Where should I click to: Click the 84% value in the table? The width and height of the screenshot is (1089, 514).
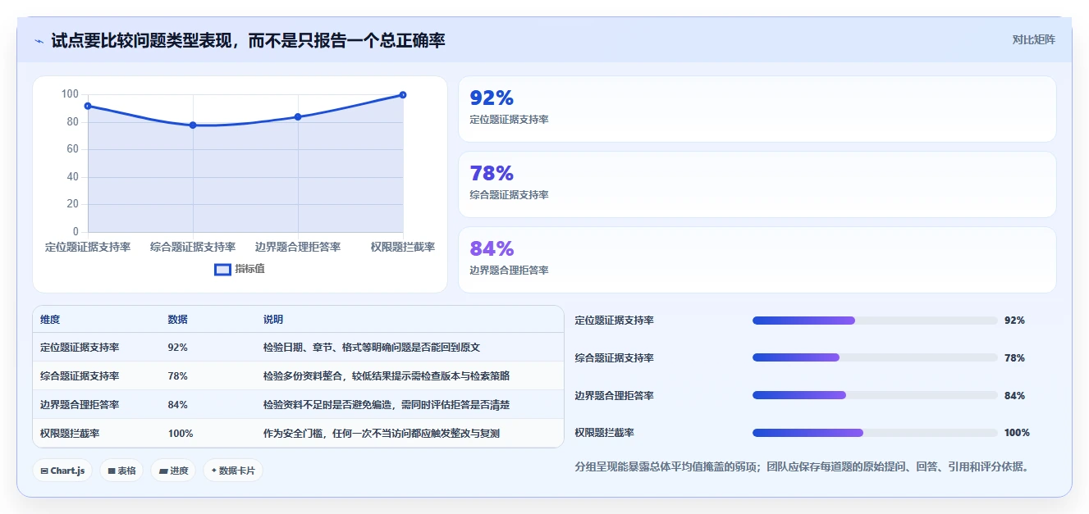coord(177,404)
